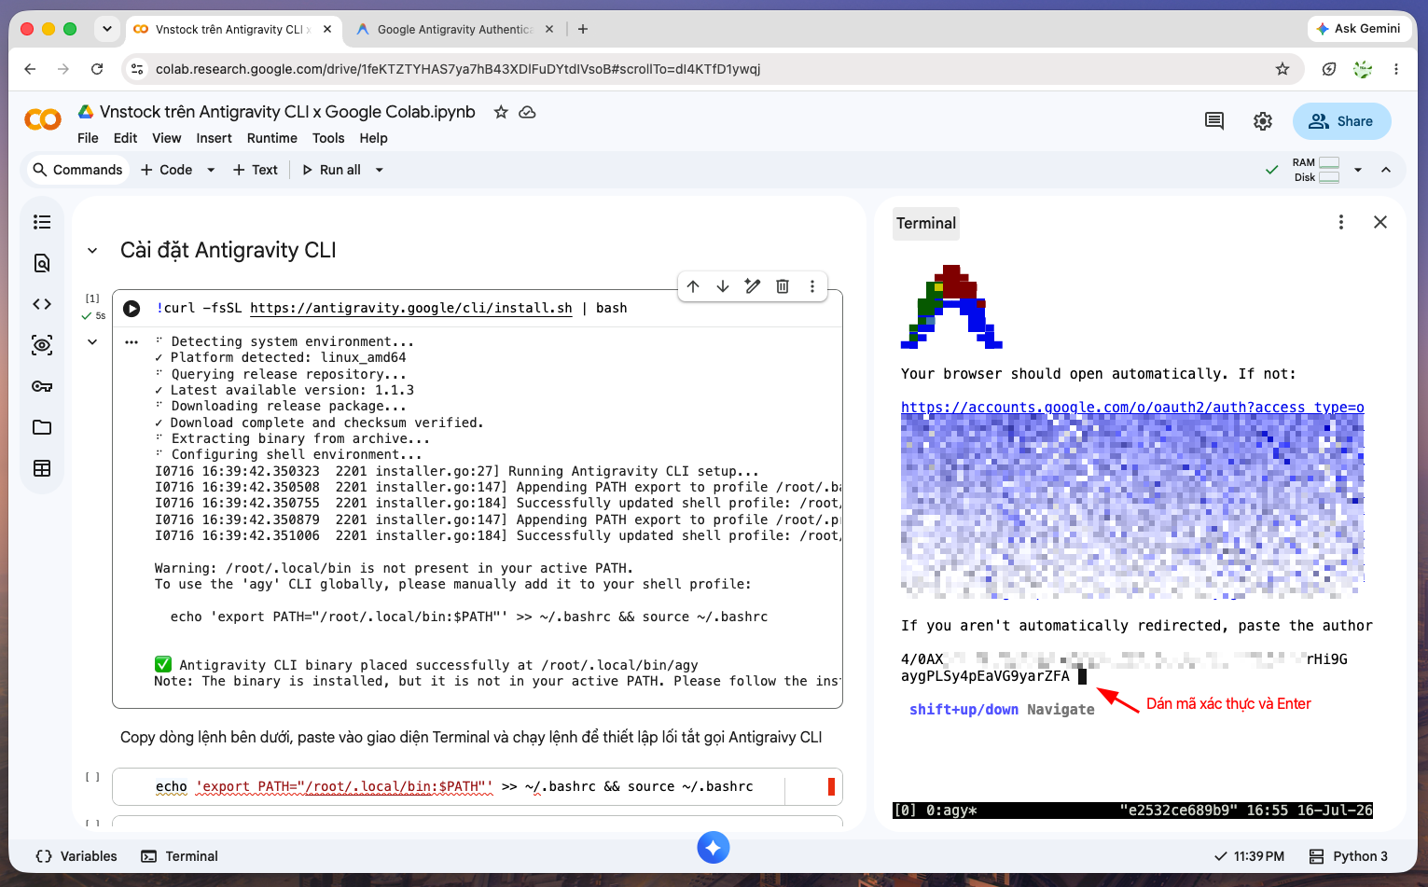Star the notebook title
1428x887 pixels.
[x=501, y=112]
